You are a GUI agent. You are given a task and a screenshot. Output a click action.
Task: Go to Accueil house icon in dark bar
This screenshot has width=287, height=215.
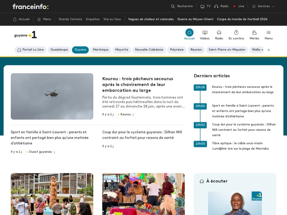pos(15,19)
